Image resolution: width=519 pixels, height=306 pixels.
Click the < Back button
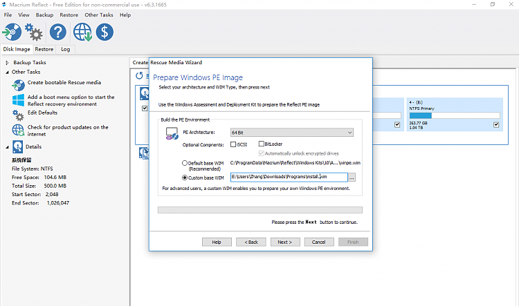tap(251, 242)
